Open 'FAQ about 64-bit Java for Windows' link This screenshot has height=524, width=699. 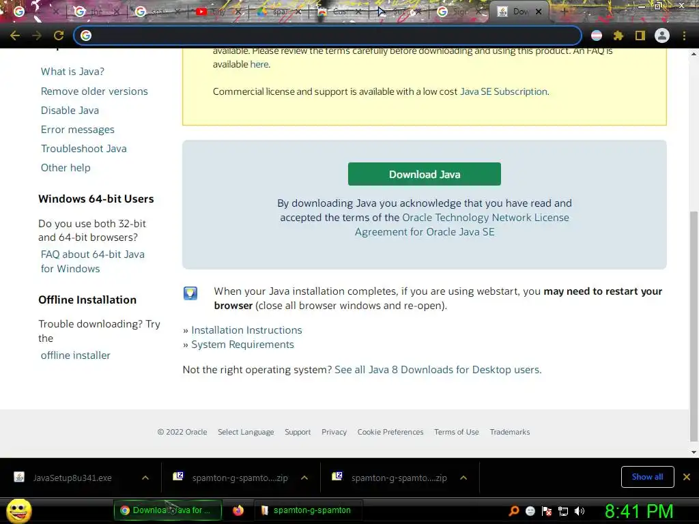(93, 261)
